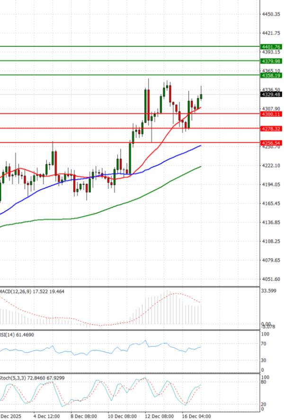Click the 4300.11 red support price label
Image resolution: width=284 pixels, height=420 pixels.
pos(271,114)
